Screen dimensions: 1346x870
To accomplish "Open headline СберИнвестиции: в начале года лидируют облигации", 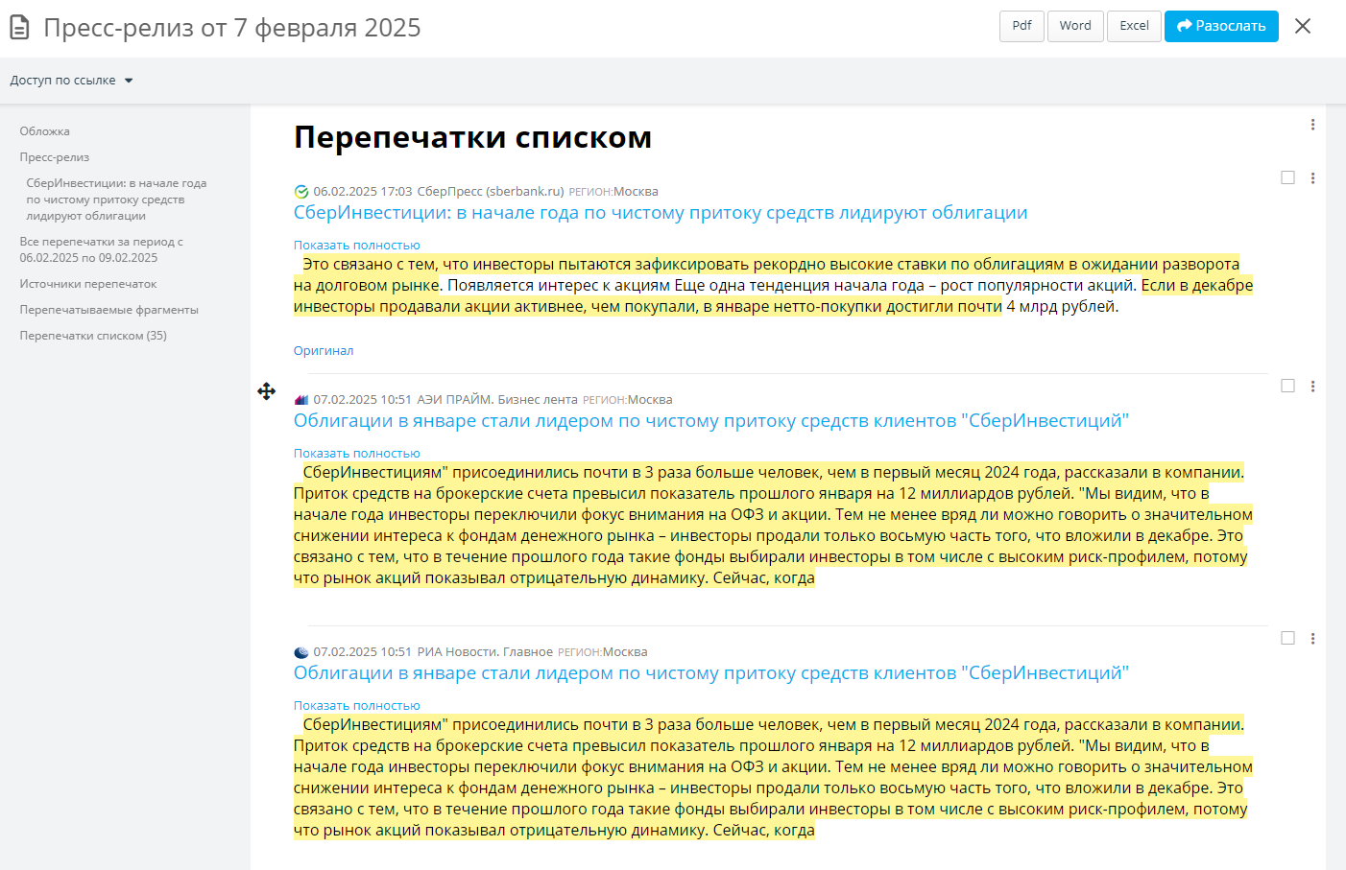I will click(x=661, y=213).
